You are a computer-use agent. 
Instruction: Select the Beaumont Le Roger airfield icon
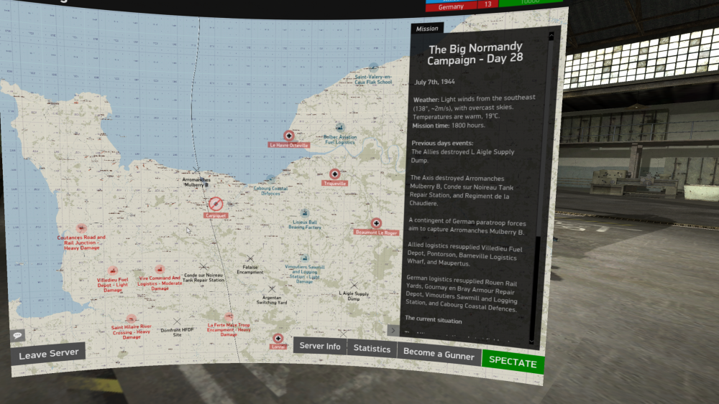click(x=377, y=223)
